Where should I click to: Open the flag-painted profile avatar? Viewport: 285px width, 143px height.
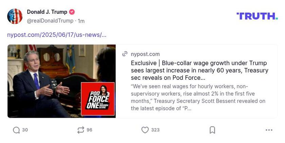[x=15, y=16]
